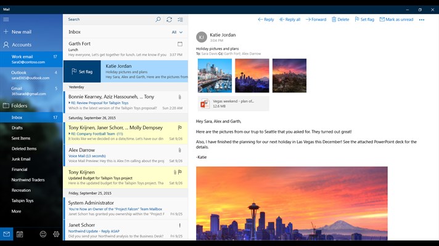Viewport: 439px width, 246px height.
Task: Open Tony Krijnen Updated Budget email
Action: pyautogui.click(x=126, y=177)
